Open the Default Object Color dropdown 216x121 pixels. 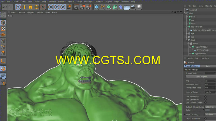coord(210,107)
